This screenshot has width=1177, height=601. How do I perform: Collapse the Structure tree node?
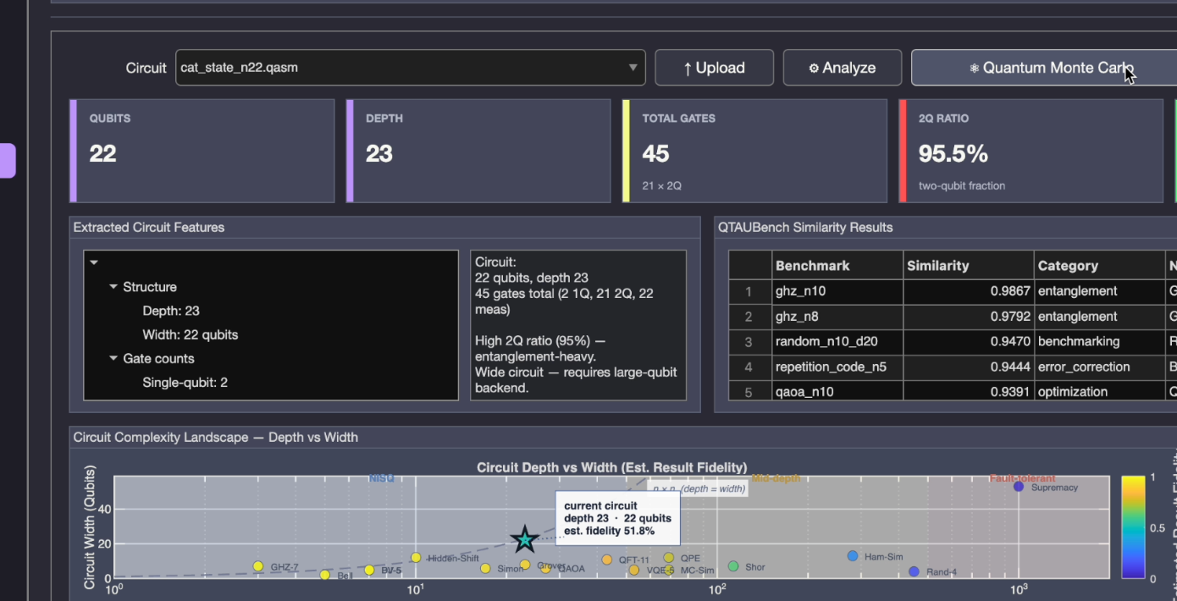(113, 287)
